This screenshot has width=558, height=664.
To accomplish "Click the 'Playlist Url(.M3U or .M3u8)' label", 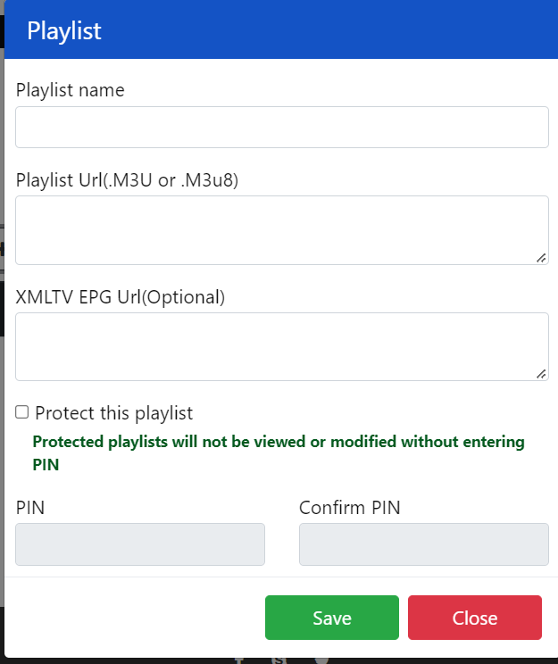I will (x=127, y=179).
